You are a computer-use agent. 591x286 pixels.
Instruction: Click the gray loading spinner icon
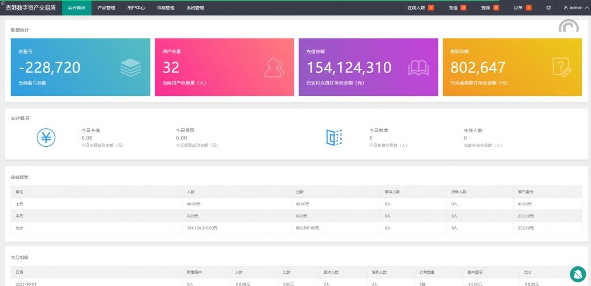click(568, 28)
